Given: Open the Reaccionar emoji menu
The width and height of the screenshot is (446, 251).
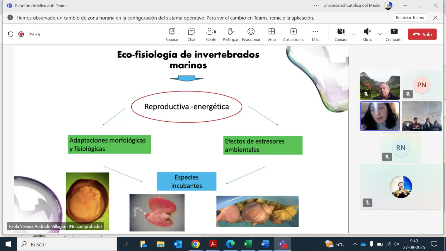Looking at the screenshot, I should tap(251, 35).
